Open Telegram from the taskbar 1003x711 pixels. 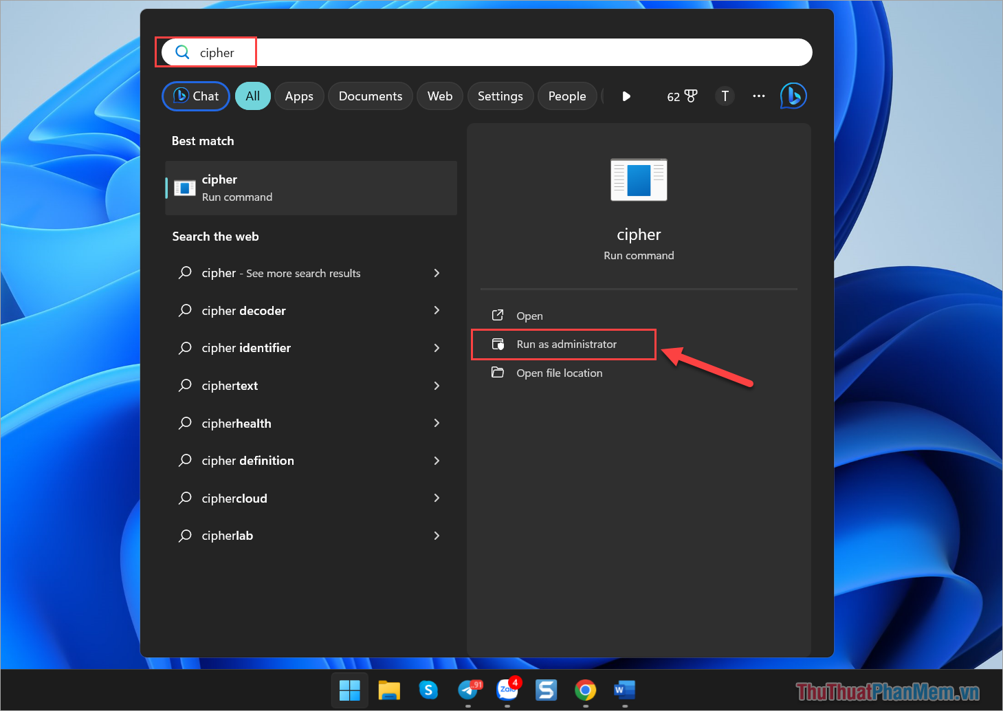click(x=469, y=691)
